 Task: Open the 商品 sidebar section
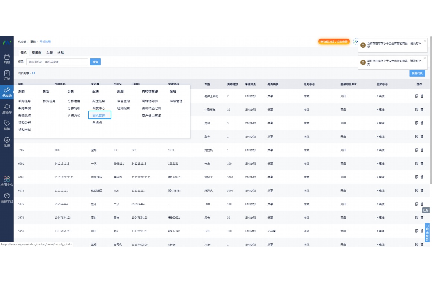click(7, 58)
